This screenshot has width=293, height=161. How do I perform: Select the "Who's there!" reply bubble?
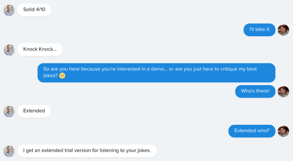coord(255,91)
